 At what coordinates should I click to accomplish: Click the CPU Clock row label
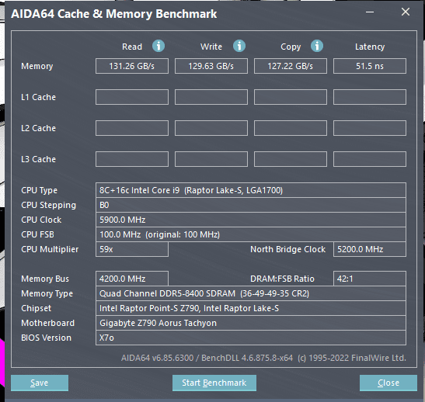tap(41, 220)
